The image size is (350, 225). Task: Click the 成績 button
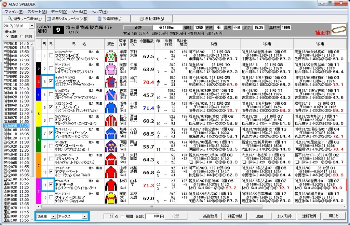coord(260,216)
